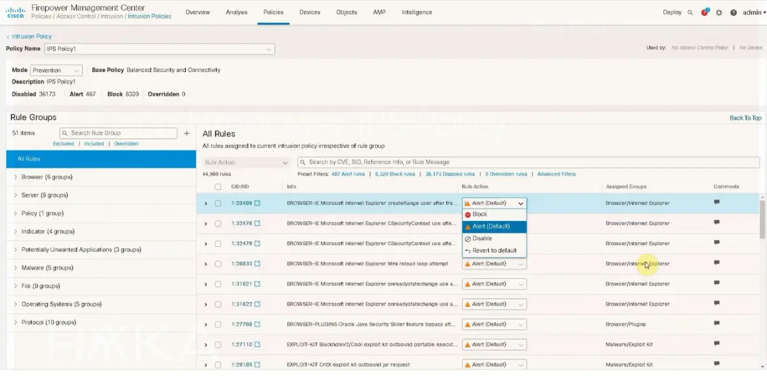Viewport: 767px width, 383px height.
Task: Check the box for rule 1:32479
Action: 218,244
